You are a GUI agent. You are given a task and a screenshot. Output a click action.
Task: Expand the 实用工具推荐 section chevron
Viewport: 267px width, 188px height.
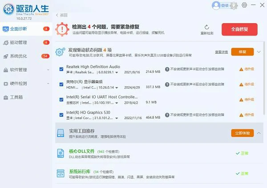[x=259, y=133]
